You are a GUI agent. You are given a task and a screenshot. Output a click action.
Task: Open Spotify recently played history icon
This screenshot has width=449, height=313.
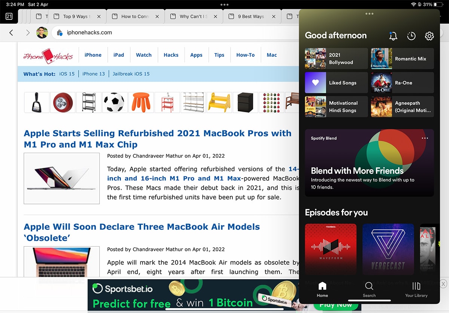coord(411,36)
